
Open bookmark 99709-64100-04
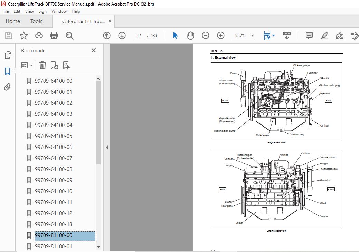pyautogui.click(x=54, y=125)
